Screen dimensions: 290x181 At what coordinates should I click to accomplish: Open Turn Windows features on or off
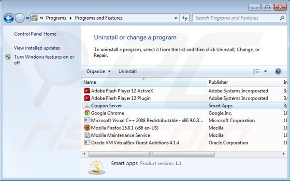(x=44, y=60)
